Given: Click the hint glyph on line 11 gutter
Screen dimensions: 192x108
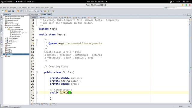Looking at the screenshot, I should coord(33,43).
